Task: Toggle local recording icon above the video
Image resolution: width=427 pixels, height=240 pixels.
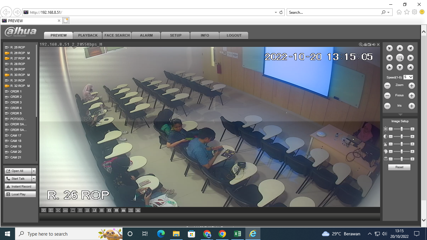Action: [365, 44]
